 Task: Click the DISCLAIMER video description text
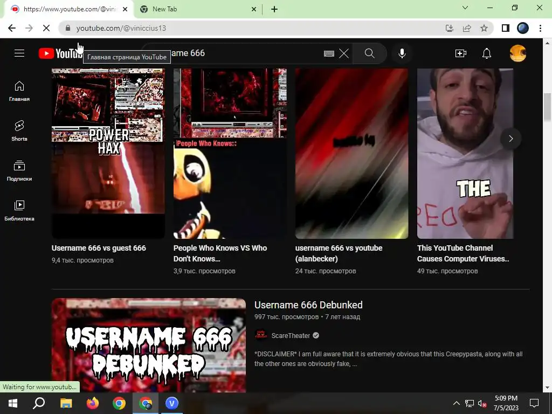[x=388, y=358]
